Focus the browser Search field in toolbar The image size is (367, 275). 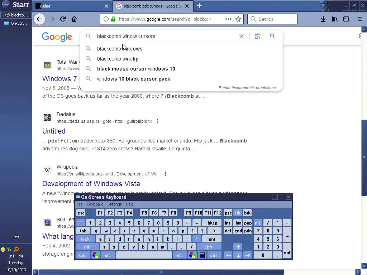(x=272, y=19)
